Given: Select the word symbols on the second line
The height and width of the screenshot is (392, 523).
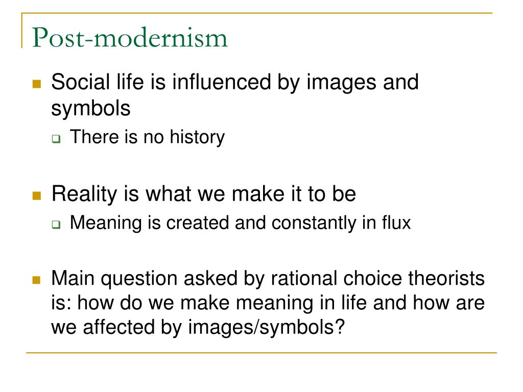Looking at the screenshot, I should tap(91, 109).
